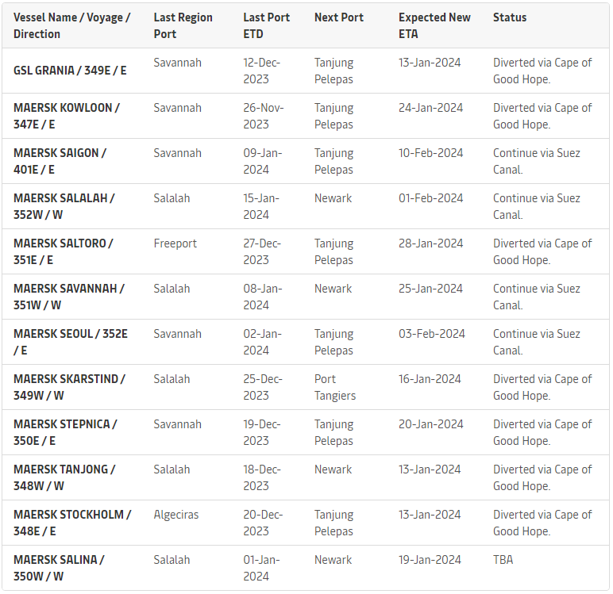This screenshot has height=594, width=613.
Task: Select the Last Port ETD column header
Action: (266, 26)
